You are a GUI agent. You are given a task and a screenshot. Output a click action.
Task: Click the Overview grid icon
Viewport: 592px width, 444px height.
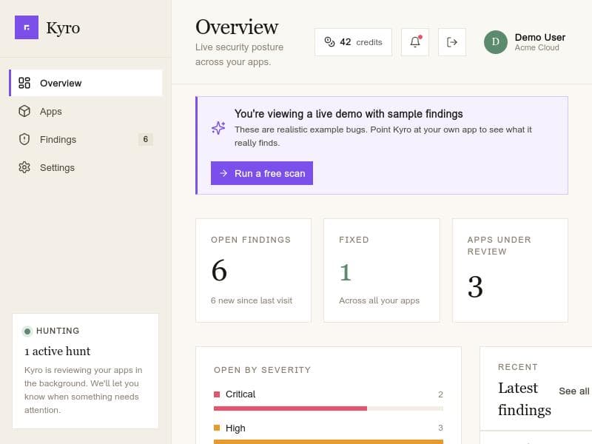[x=24, y=83]
